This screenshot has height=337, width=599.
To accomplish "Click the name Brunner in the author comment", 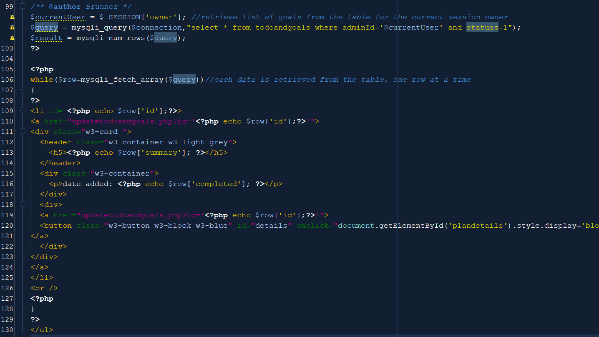I will (102, 7).
